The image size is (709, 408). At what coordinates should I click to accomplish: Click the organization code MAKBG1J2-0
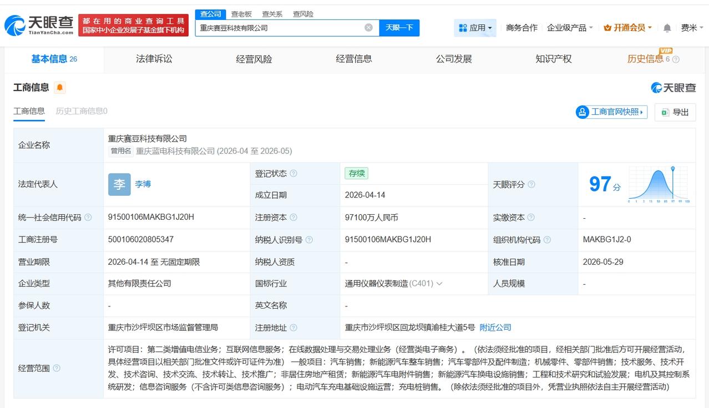tap(606, 239)
